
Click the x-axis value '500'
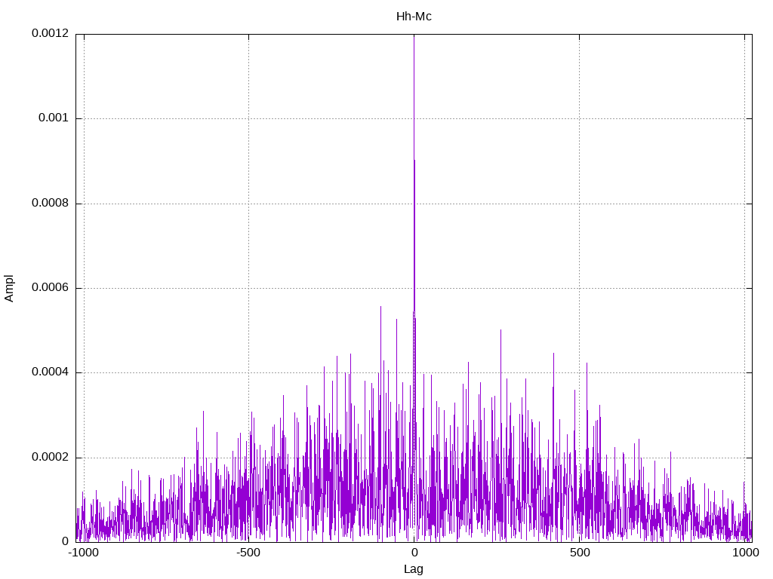pos(579,553)
